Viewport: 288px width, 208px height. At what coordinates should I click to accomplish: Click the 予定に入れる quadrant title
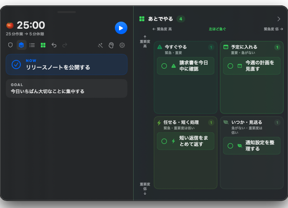(244, 47)
